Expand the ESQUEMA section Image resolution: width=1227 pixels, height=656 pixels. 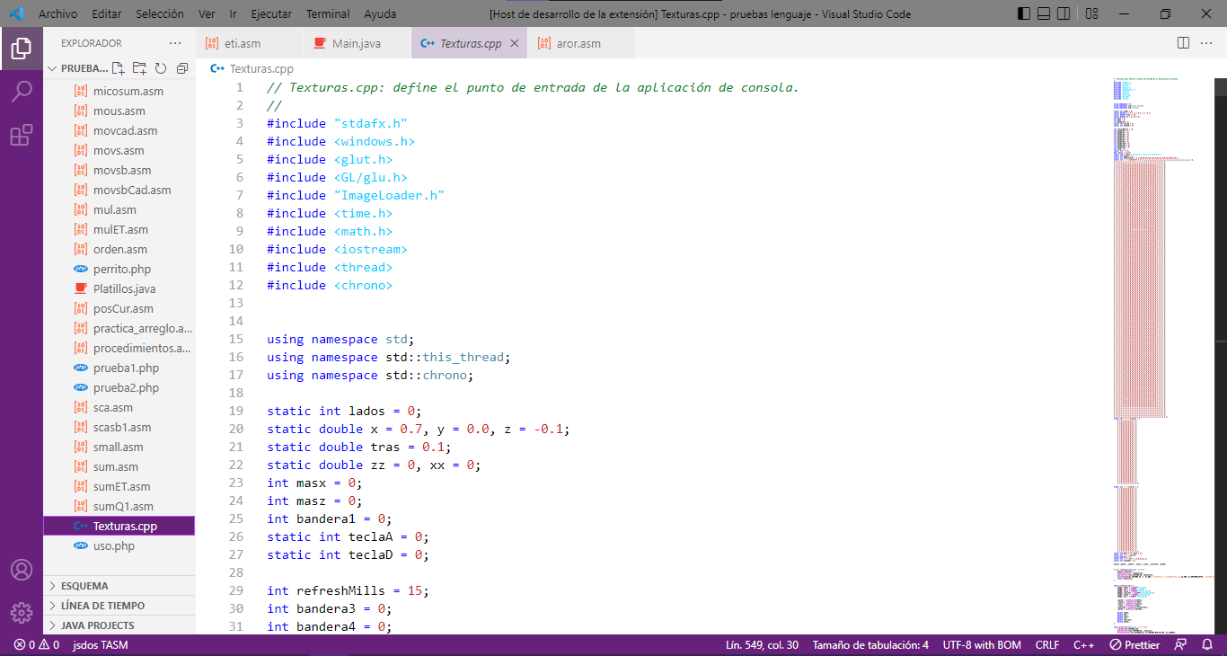coord(81,585)
